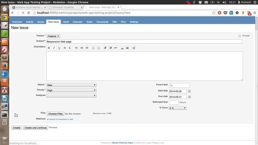This screenshot has width=258, height=145.
Task: Open volume control in system tray
Action: (x=224, y=2)
